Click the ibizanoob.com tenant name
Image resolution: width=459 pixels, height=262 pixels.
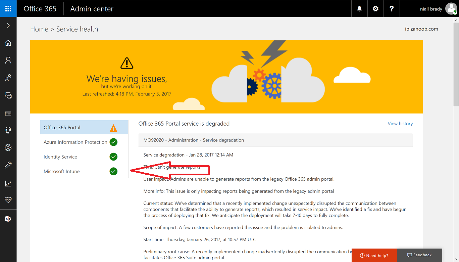421,29
